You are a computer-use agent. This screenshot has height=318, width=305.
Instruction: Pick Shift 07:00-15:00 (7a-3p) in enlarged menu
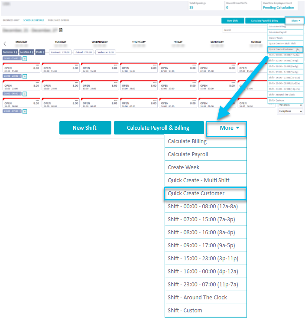pyautogui.click(x=205, y=220)
